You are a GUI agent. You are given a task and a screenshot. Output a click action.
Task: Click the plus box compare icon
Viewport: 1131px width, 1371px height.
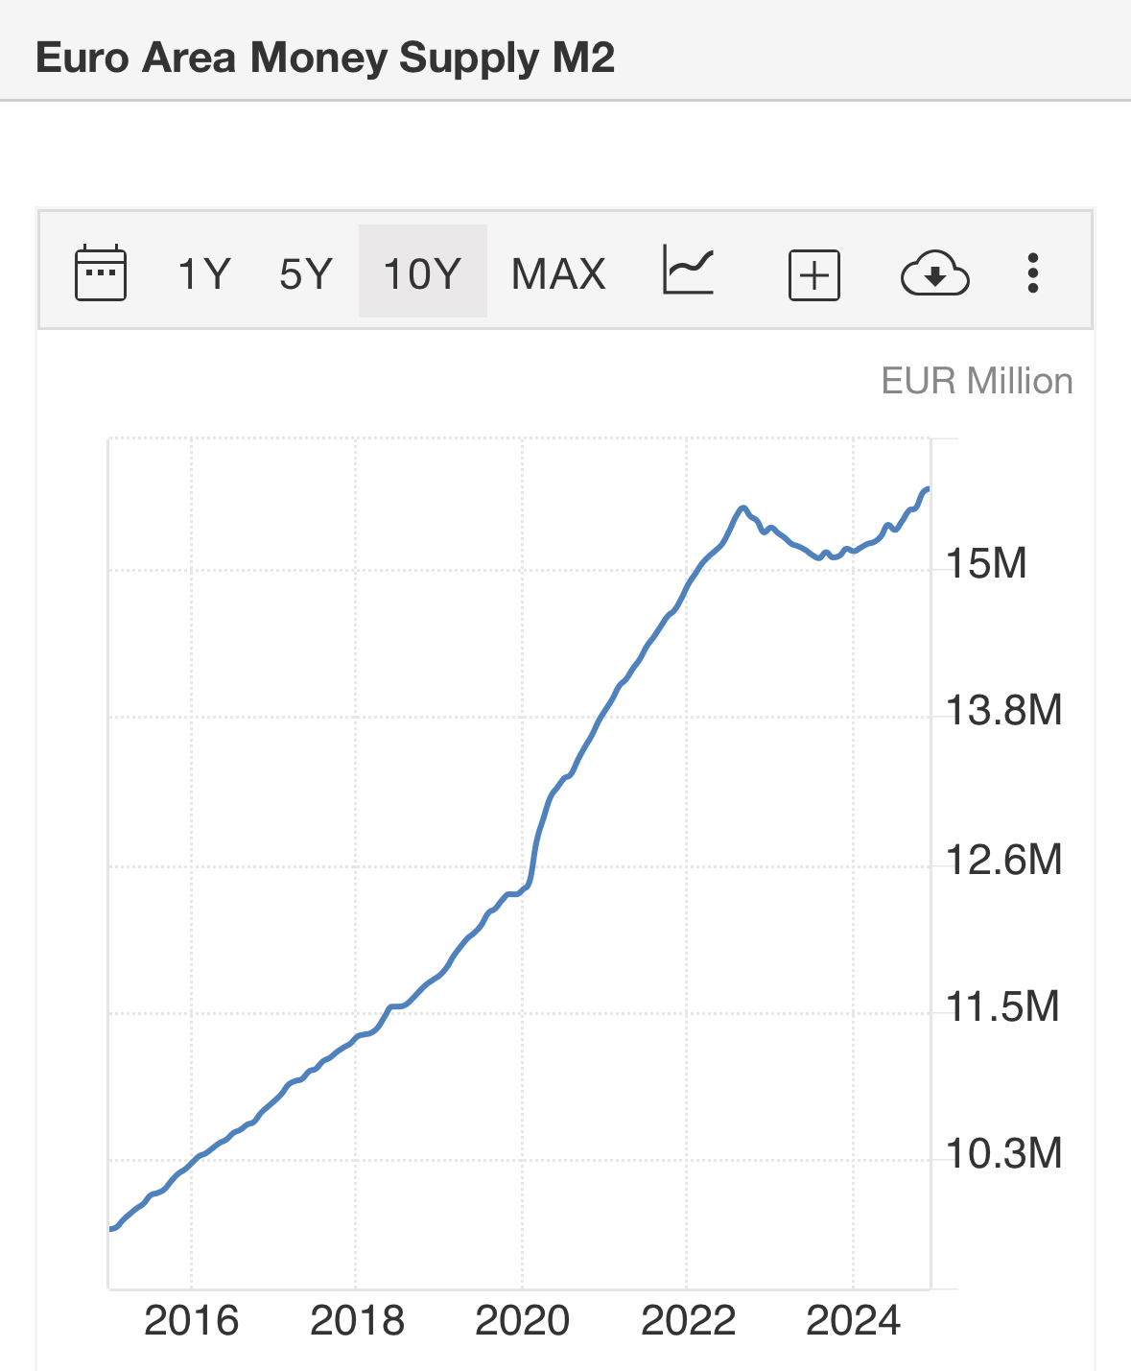click(813, 275)
